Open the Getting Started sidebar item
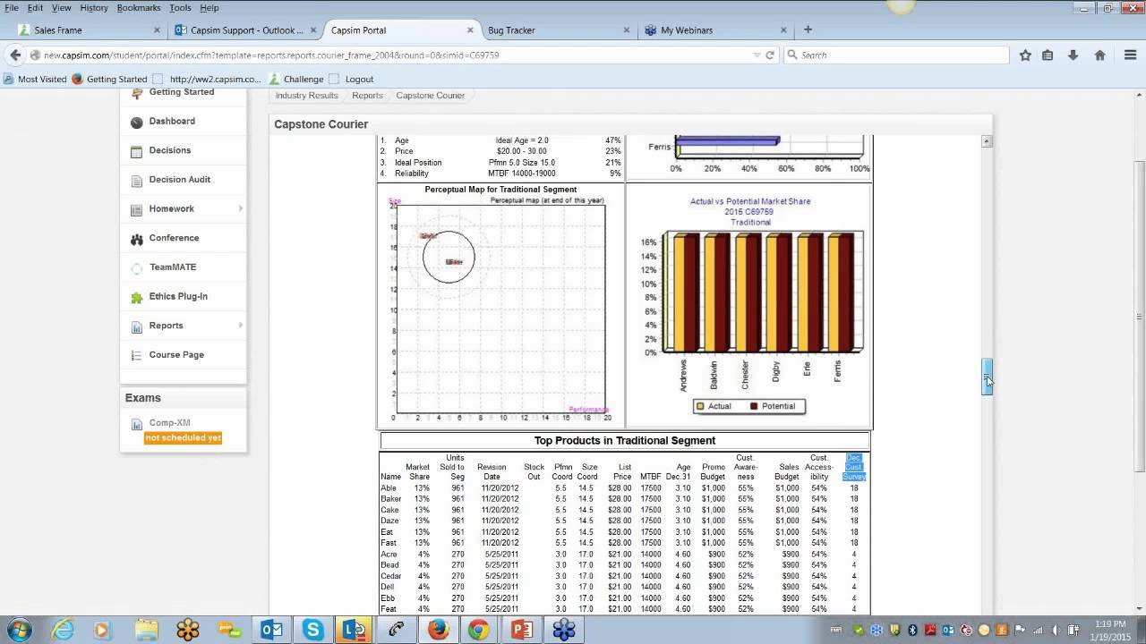 point(182,92)
